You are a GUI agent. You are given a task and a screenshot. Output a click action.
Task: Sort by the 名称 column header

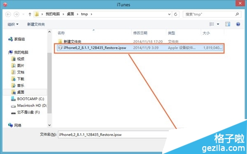(61, 33)
